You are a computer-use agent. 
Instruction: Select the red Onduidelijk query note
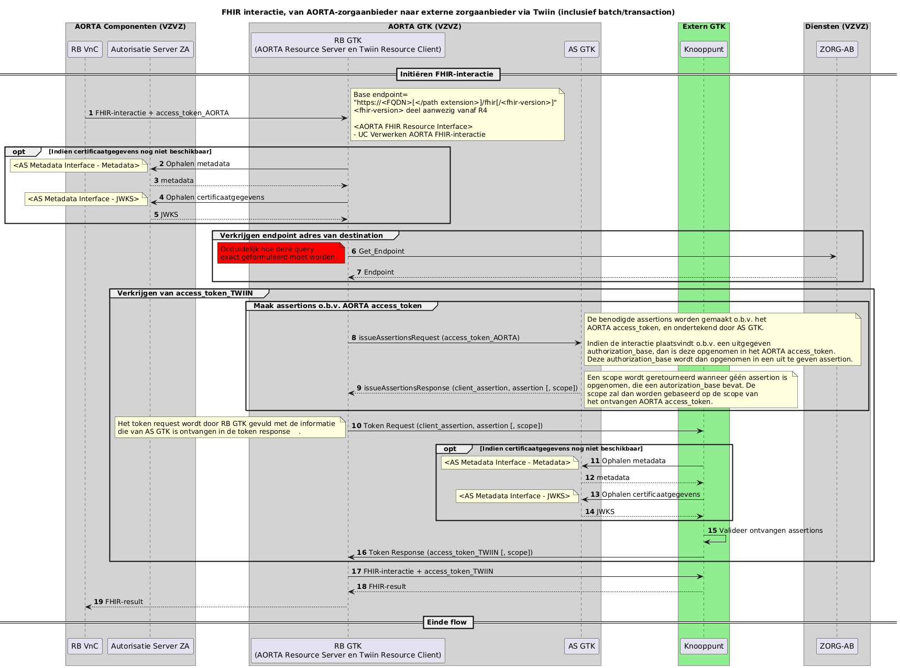pyautogui.click(x=281, y=253)
